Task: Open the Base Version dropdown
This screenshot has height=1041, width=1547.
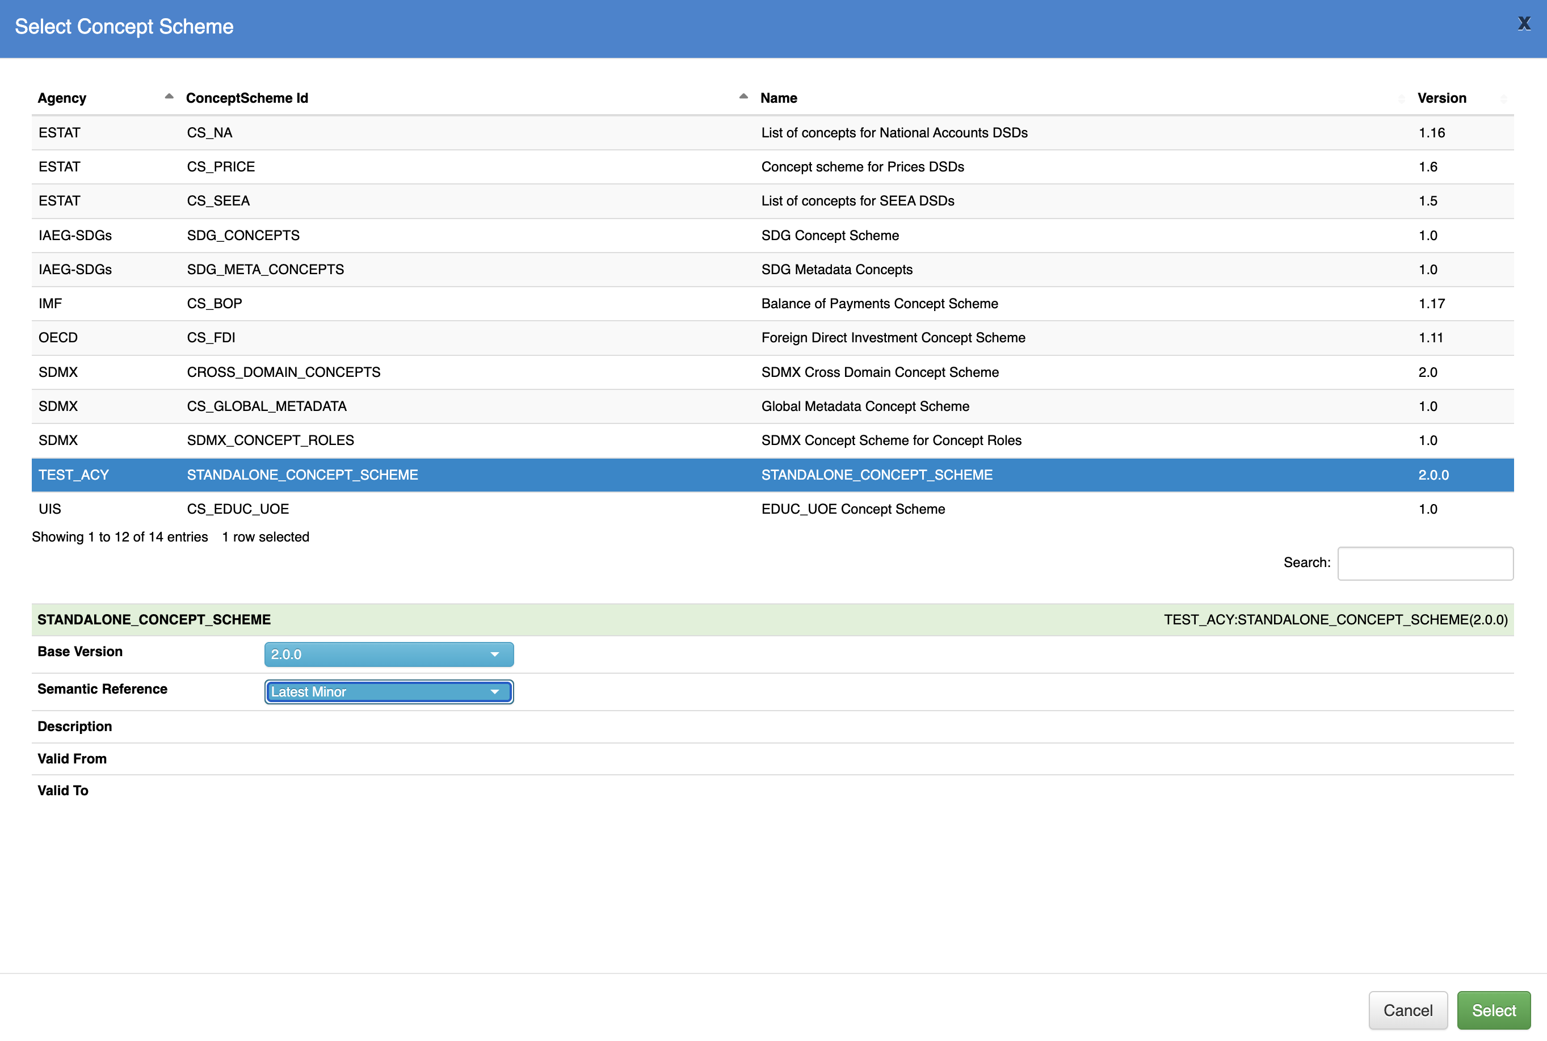Action: 389,654
